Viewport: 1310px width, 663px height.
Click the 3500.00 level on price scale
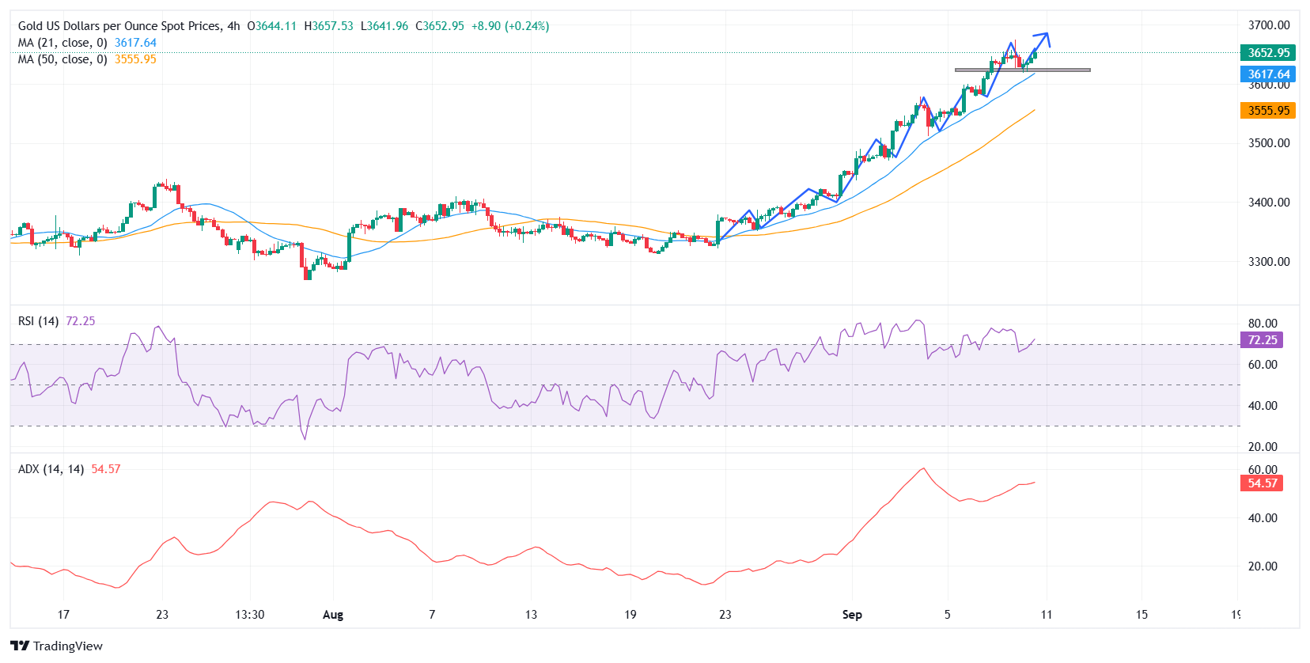click(1269, 143)
